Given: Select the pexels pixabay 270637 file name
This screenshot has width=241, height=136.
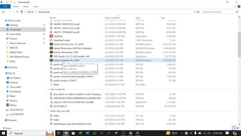Looking at the screenshot, I should [x=65, y=80].
